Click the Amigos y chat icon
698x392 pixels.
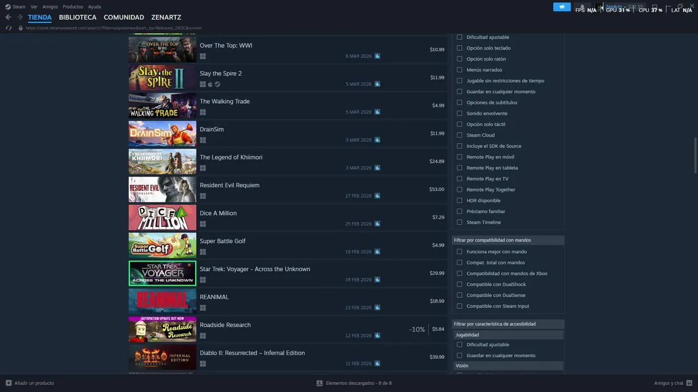pos(689,383)
